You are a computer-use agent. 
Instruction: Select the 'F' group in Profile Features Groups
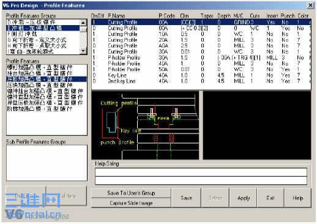tap(43, 34)
